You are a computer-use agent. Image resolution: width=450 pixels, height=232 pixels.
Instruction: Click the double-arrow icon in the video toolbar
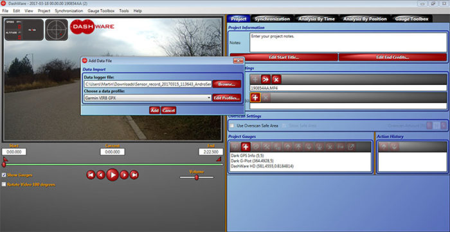[265, 80]
